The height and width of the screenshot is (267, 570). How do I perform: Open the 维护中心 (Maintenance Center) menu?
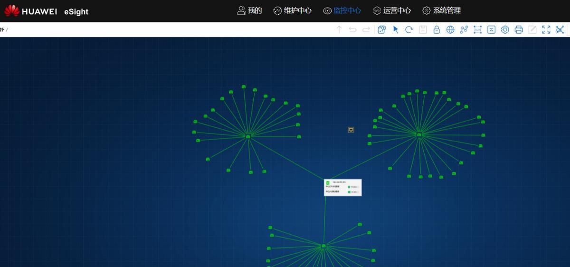[x=293, y=10]
